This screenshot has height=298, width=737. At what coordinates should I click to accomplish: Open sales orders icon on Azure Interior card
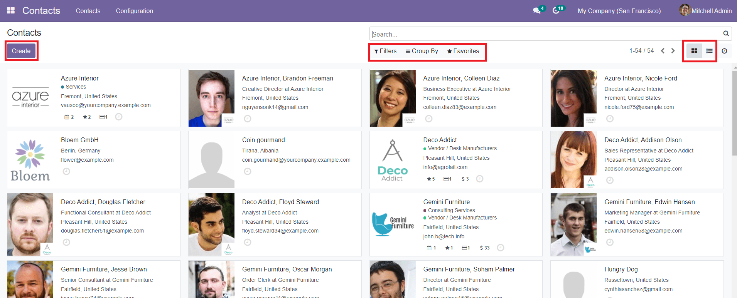[x=103, y=117]
